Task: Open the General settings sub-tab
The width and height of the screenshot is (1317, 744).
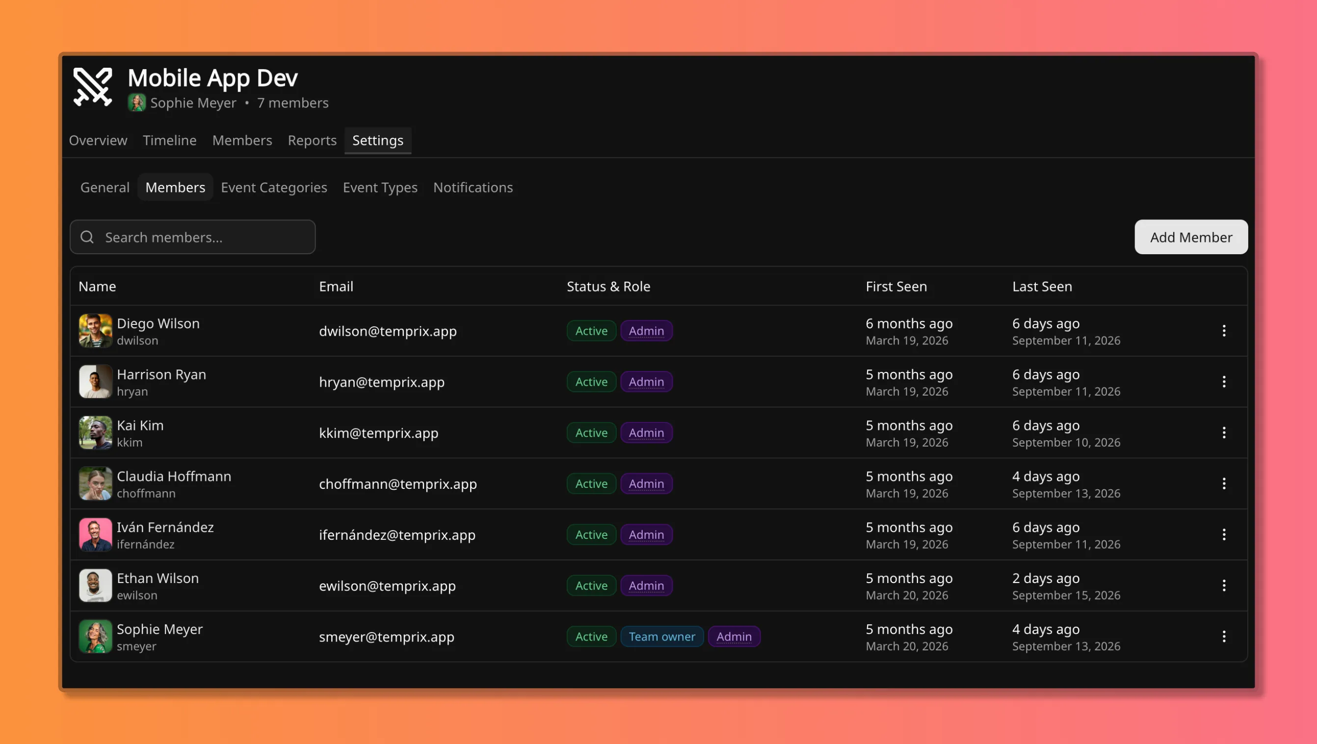Action: pyautogui.click(x=105, y=187)
